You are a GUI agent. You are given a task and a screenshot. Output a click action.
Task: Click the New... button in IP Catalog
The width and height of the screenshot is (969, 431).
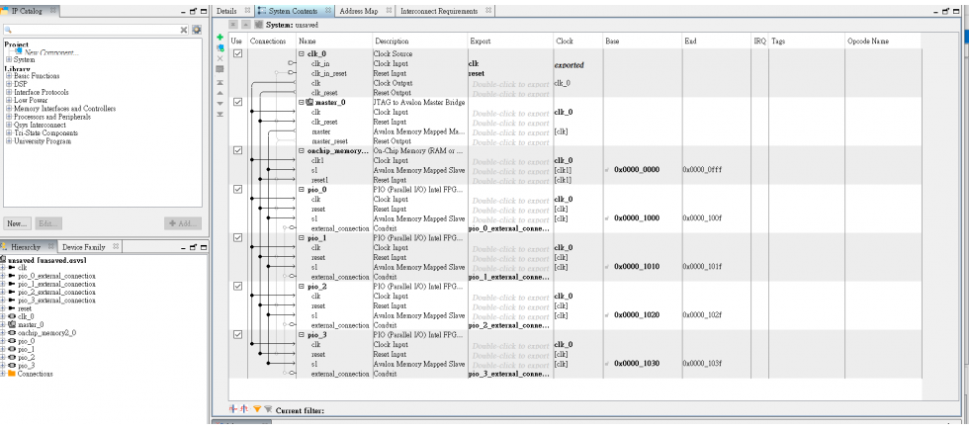[17, 224]
